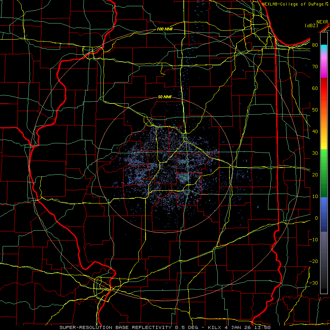The image size is (330, 330).
Task: Select the 10 value on the dBZ scale
Action: [x=315, y=197]
